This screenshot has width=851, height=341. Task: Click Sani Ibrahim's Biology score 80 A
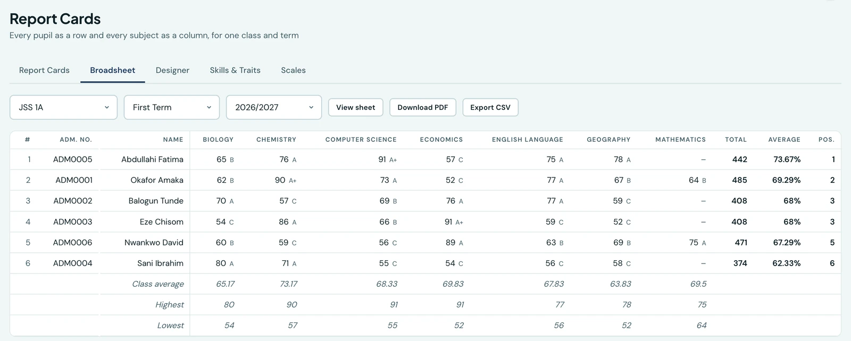224,263
